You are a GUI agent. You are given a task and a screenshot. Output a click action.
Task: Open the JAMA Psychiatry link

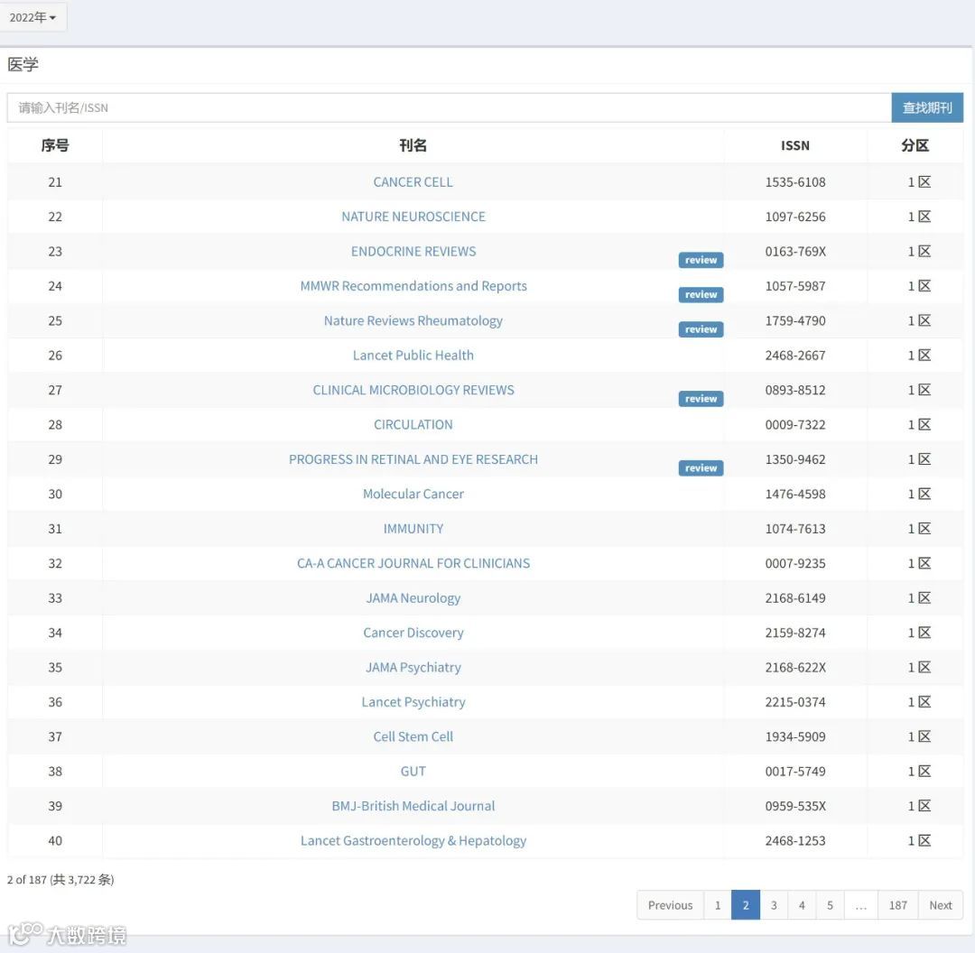tap(413, 667)
